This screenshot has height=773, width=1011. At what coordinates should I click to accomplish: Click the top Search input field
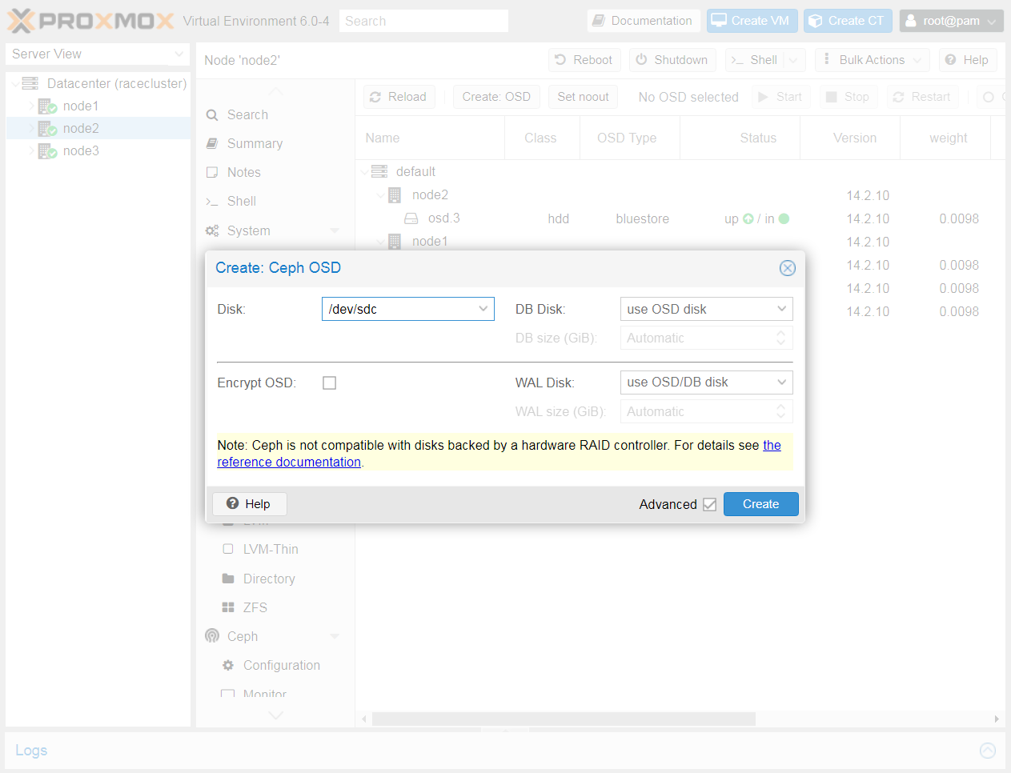pos(423,21)
